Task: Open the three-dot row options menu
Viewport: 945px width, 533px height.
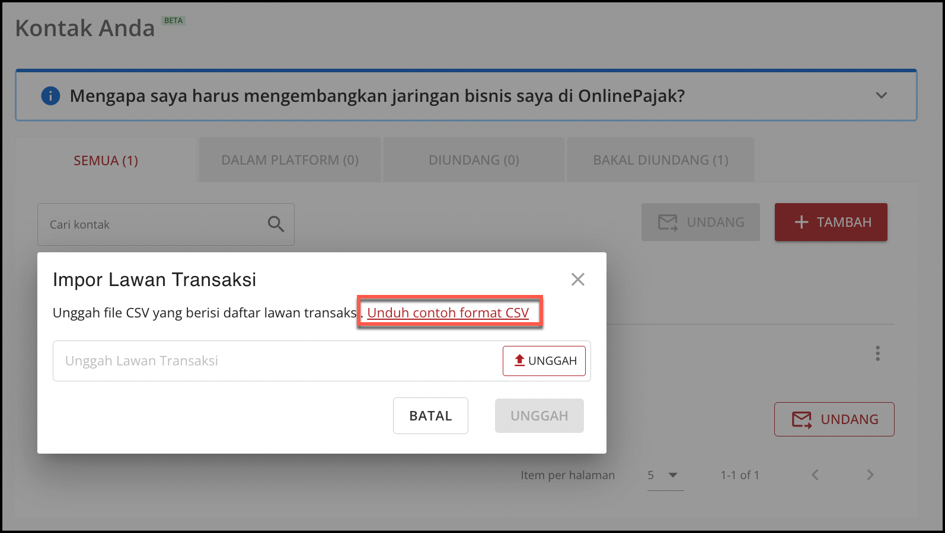Action: [877, 354]
